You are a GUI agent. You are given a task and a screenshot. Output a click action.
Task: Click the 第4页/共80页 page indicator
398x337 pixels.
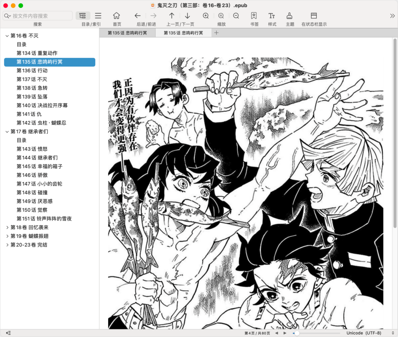tap(257, 333)
